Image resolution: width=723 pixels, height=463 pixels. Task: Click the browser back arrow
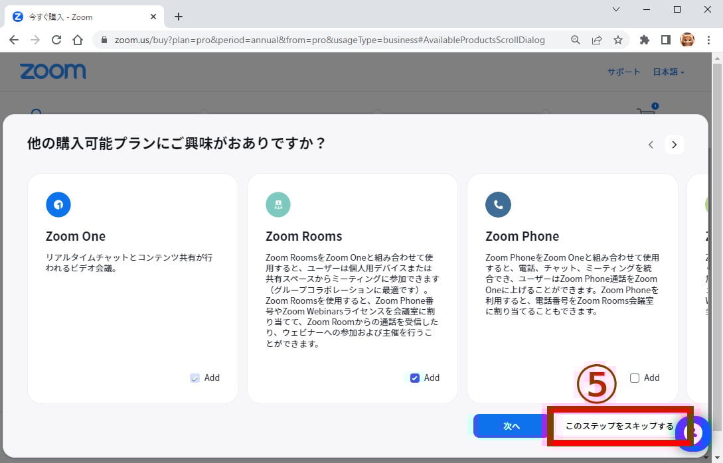[x=14, y=40]
